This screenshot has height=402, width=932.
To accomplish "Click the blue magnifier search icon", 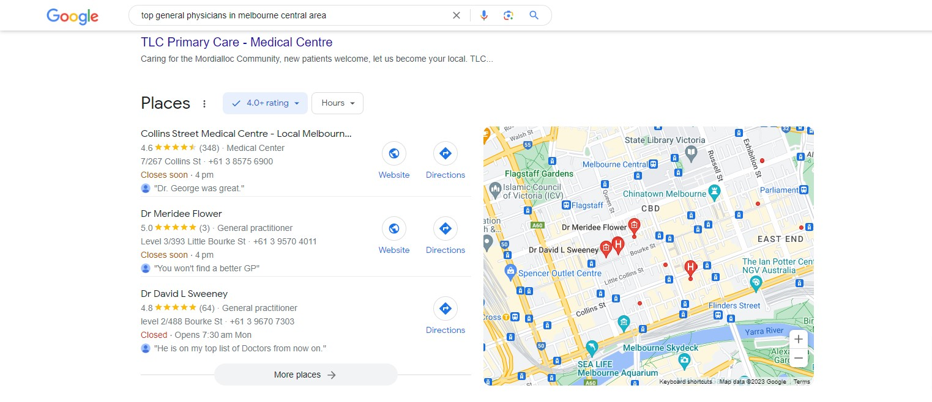I will pos(534,15).
